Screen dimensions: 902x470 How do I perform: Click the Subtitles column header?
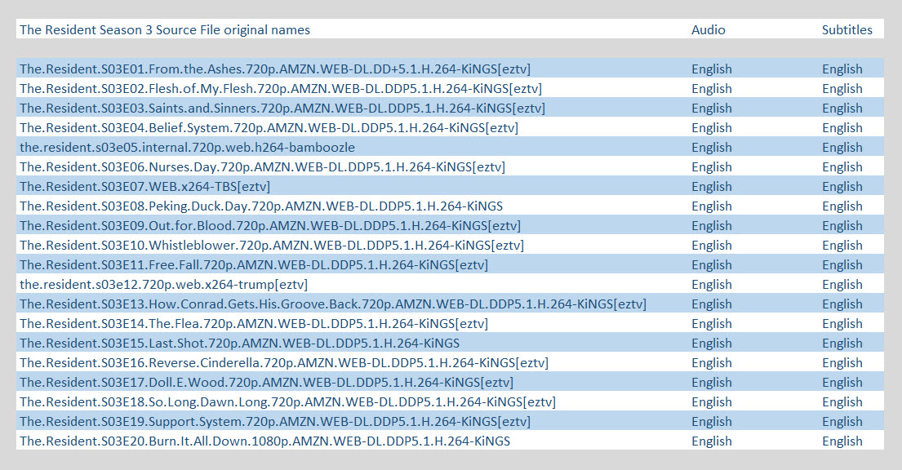point(846,30)
